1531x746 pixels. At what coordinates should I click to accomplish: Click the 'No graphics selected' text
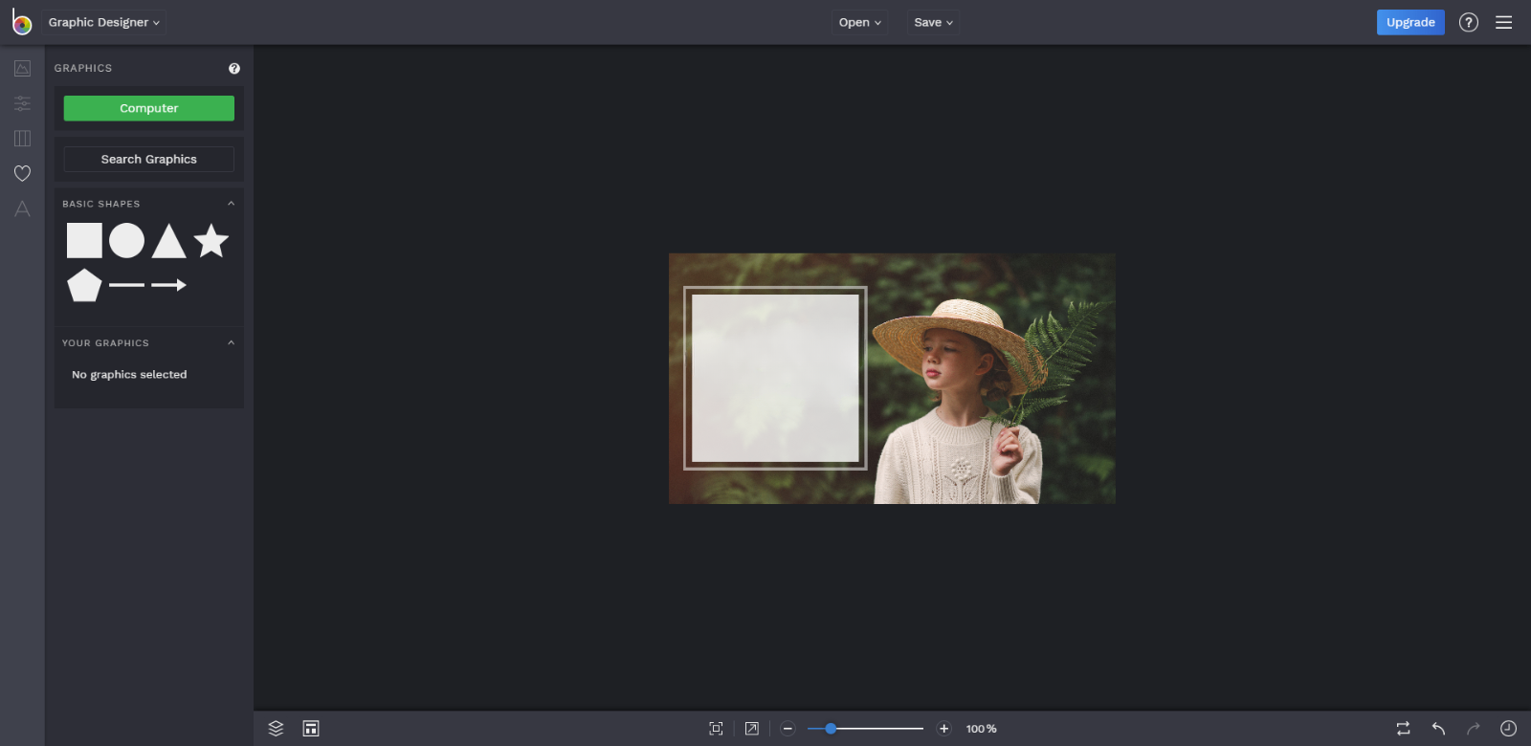pyautogui.click(x=129, y=375)
